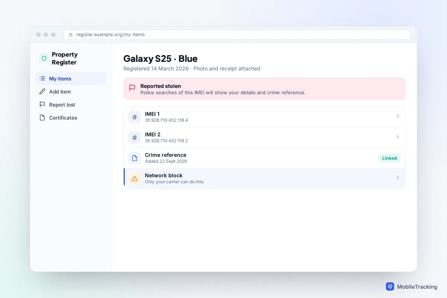
Task: Click the address bar showing register.example.org/my-items
Action: click(237, 35)
